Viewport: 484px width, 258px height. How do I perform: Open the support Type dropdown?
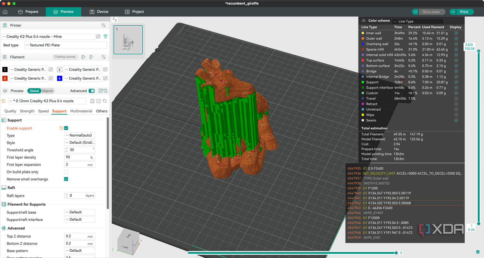click(x=80, y=135)
